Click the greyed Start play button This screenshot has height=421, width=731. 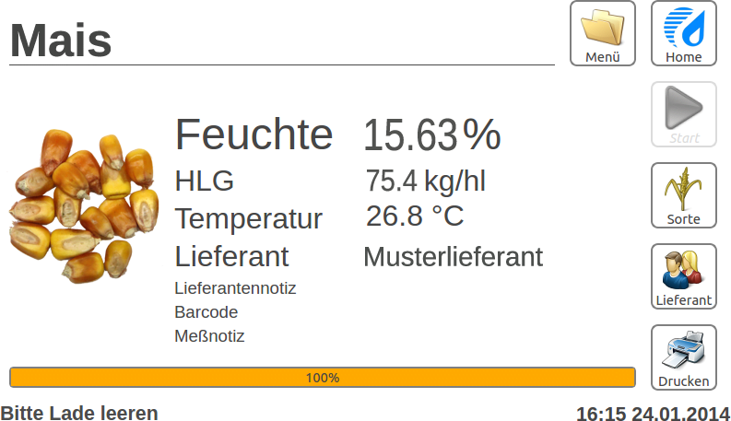tap(683, 114)
